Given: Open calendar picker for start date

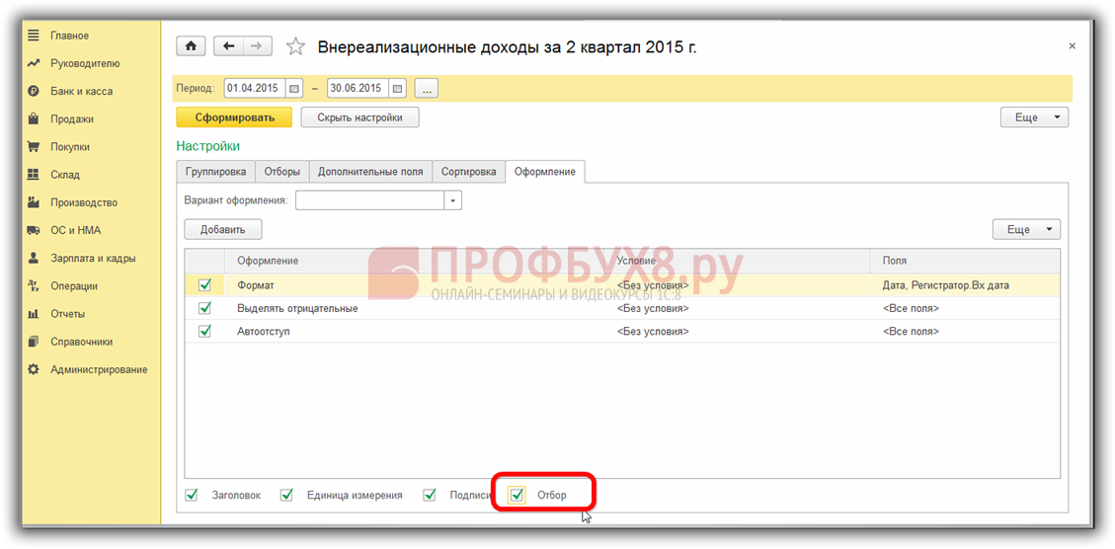Looking at the screenshot, I should 293,88.
